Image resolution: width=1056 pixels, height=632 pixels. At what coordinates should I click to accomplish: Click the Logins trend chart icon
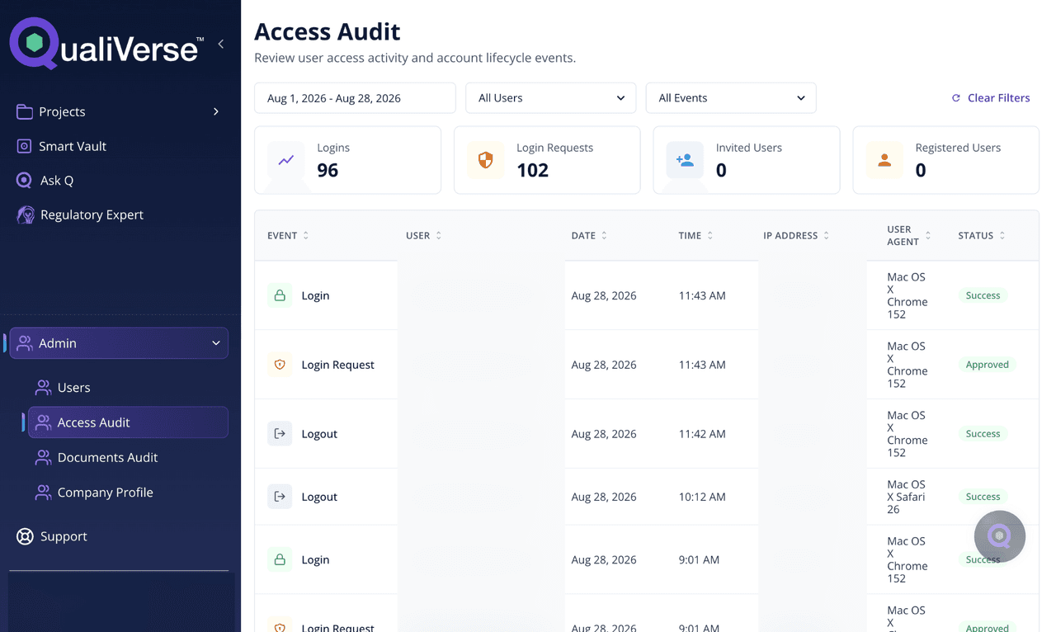click(x=286, y=160)
